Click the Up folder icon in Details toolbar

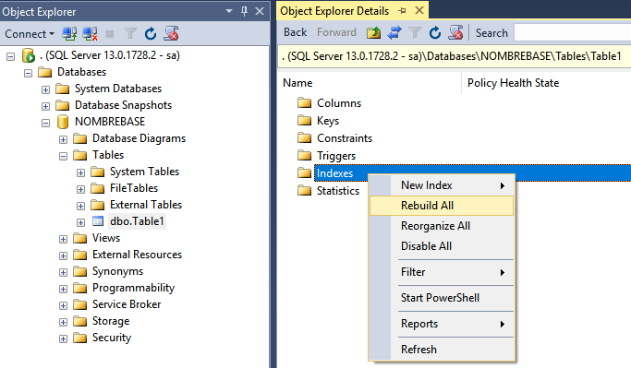[373, 32]
